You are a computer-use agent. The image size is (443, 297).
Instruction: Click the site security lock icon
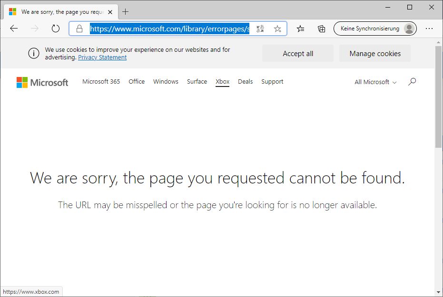[x=79, y=29]
